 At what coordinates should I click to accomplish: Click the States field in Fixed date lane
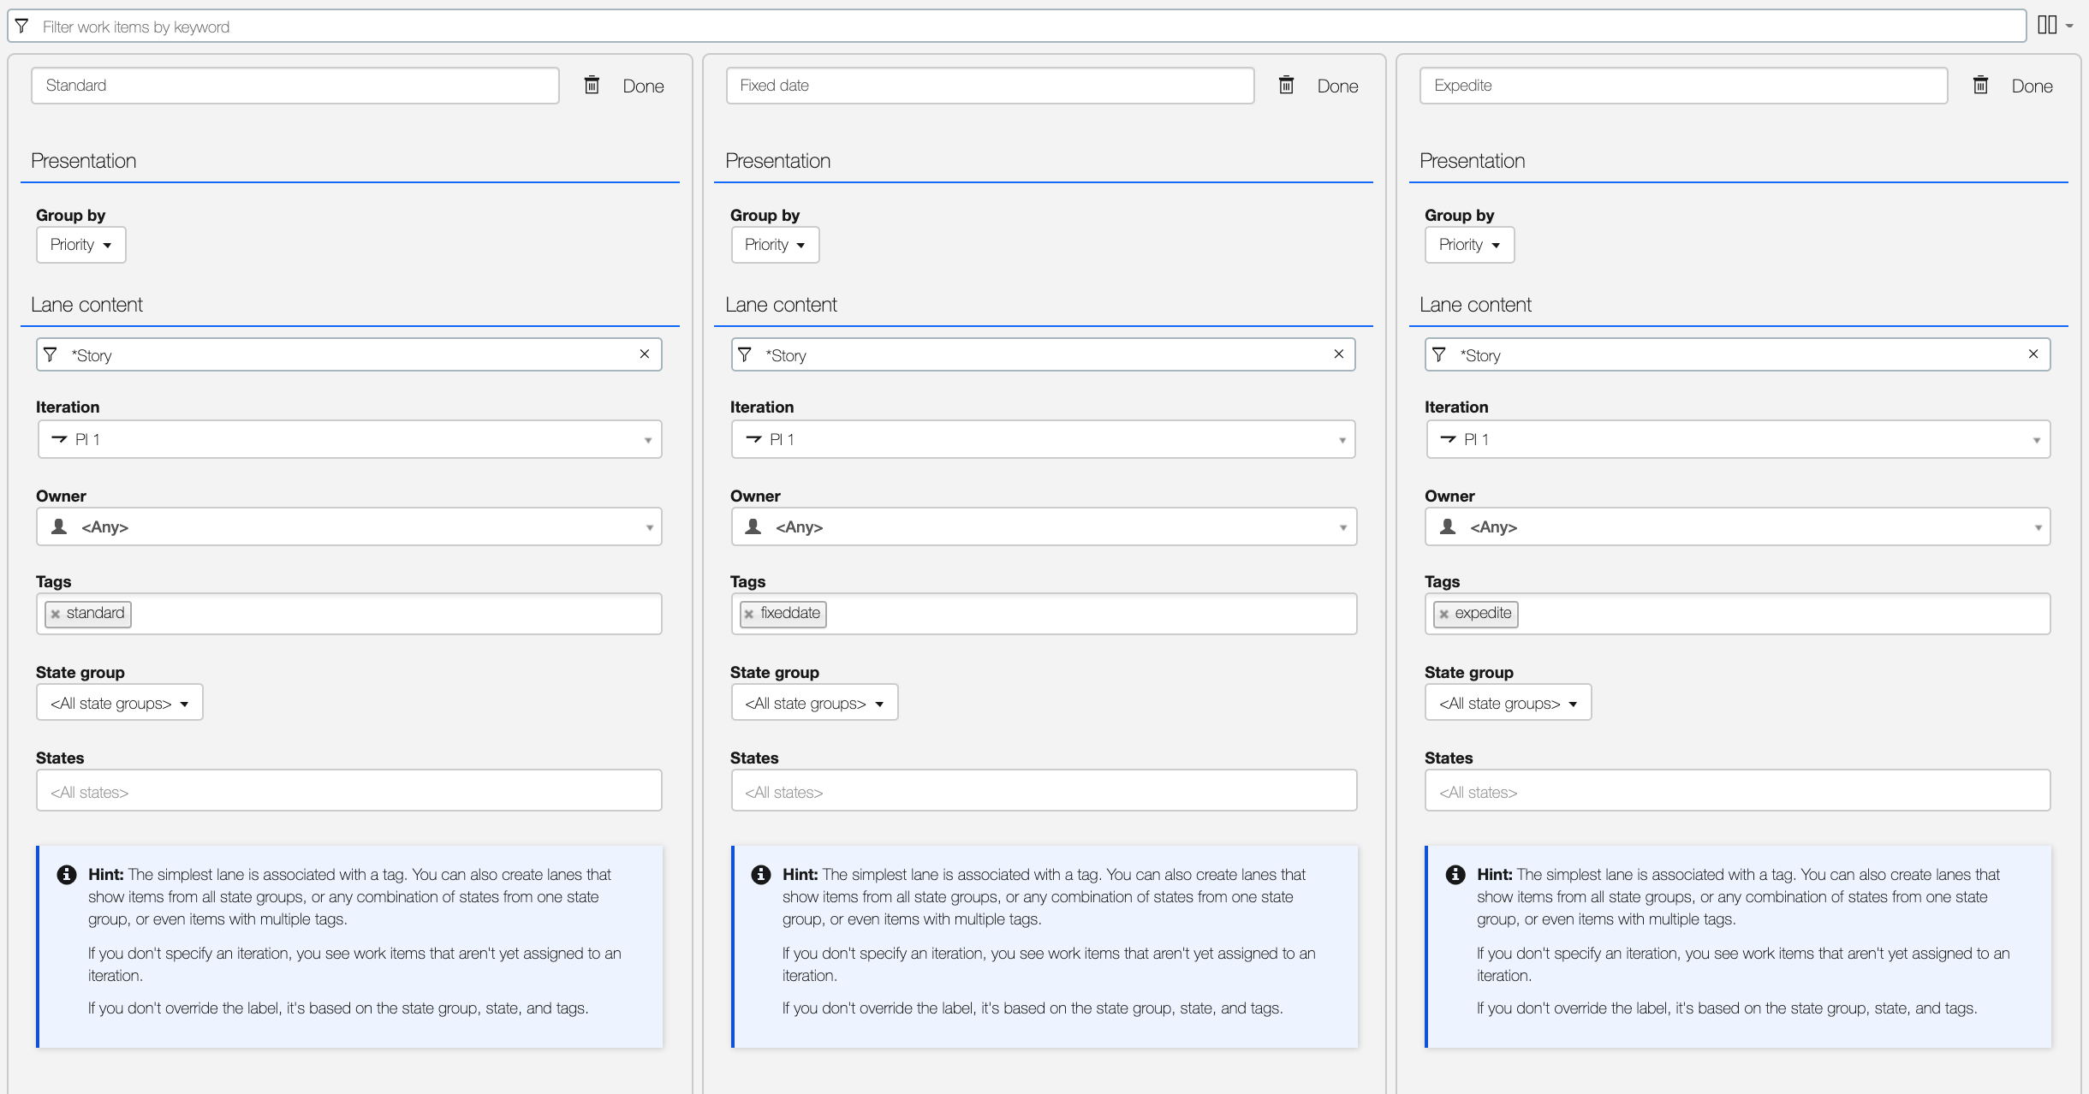click(1043, 791)
